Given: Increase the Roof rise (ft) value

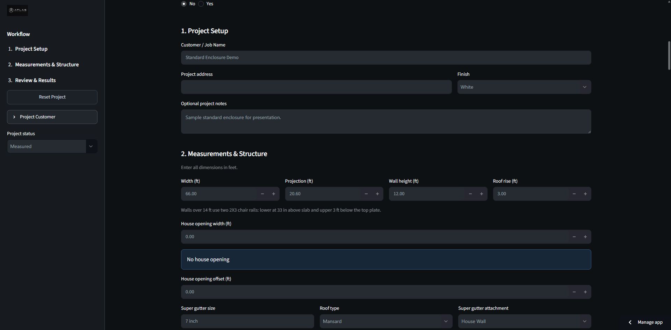Looking at the screenshot, I should click(x=585, y=194).
